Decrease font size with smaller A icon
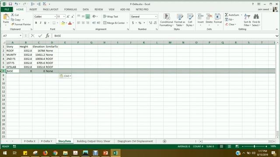280x157 pixels. [x=73, y=17]
